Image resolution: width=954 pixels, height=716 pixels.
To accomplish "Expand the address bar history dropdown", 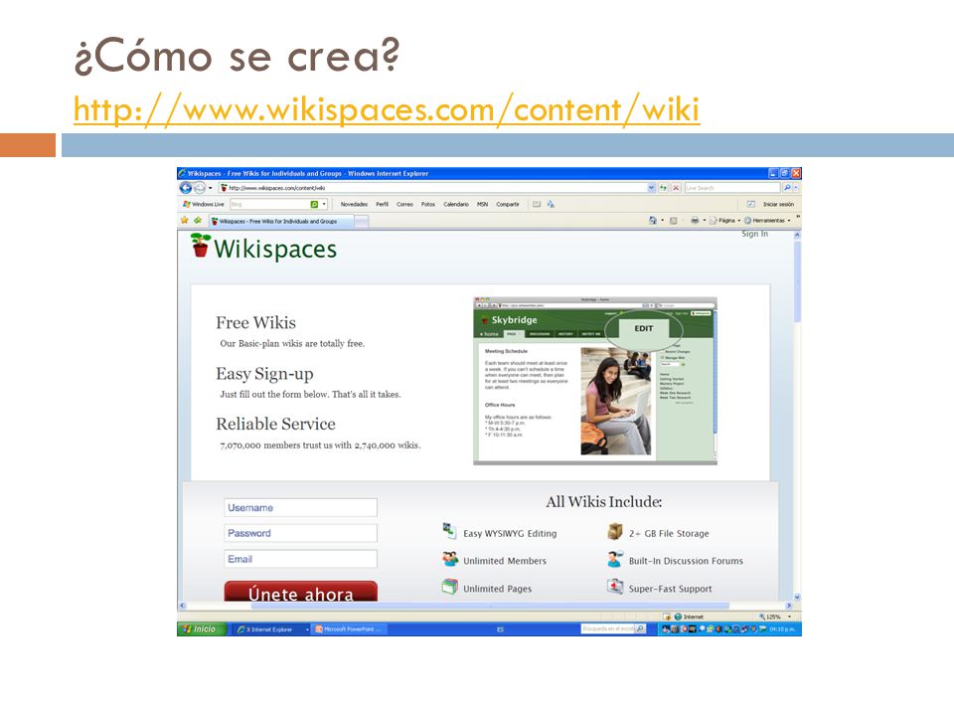I will (x=652, y=188).
